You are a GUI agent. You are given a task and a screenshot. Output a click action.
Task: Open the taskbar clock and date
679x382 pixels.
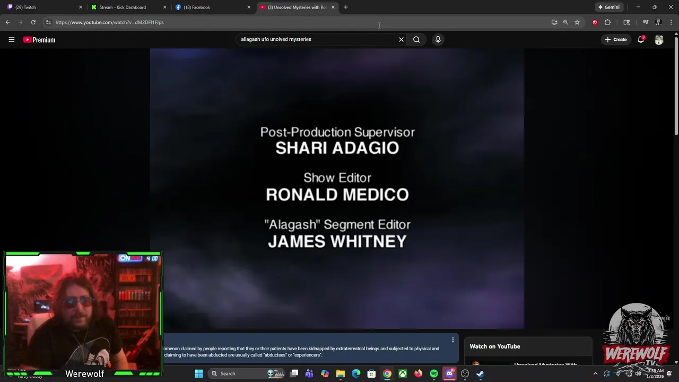point(656,374)
